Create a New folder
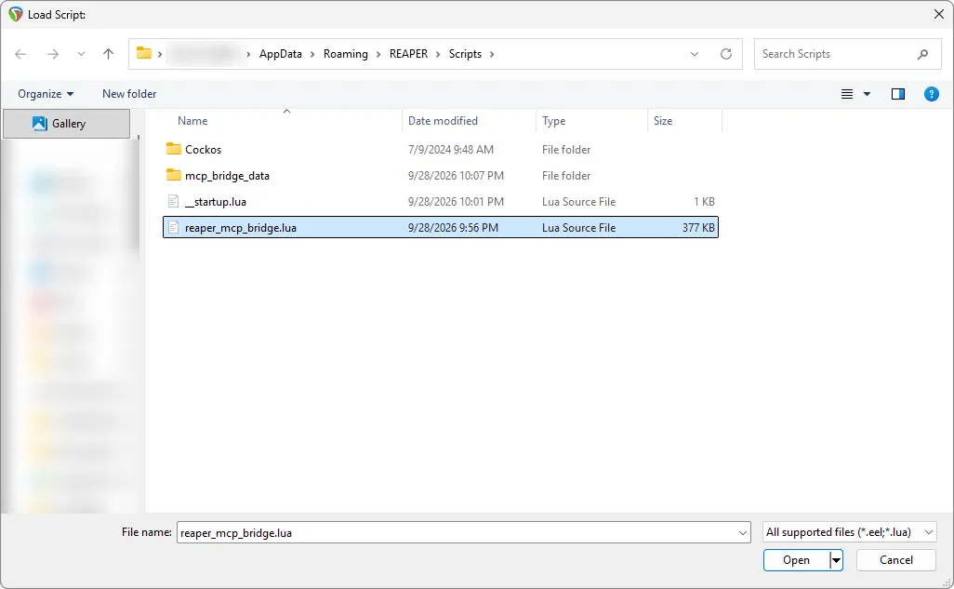The width and height of the screenshot is (954, 589). 129,94
